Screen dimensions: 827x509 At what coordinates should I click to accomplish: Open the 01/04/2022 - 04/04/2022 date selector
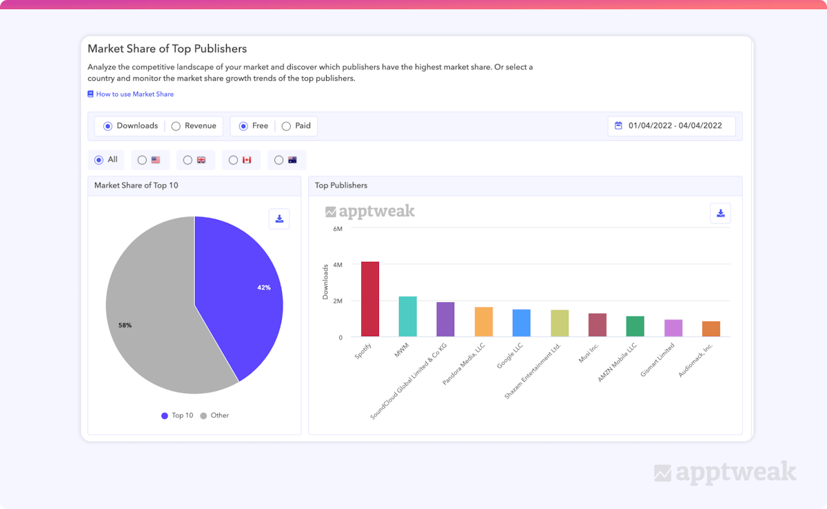(x=672, y=126)
